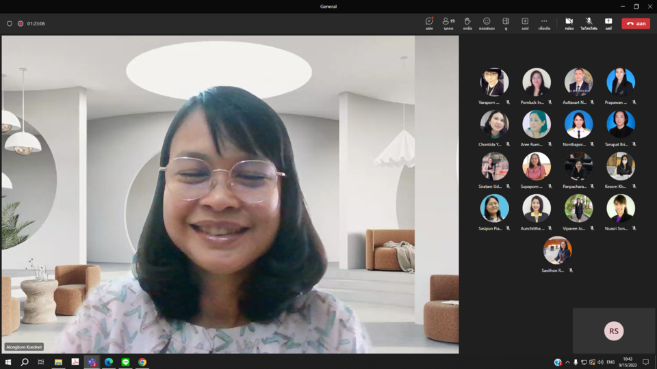Viewport: 657px width, 369px height.
Task: Adjust the system volume speaker icon
Action: tap(600, 362)
